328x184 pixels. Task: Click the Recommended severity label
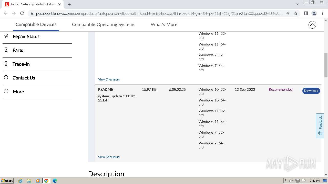pos(281,89)
